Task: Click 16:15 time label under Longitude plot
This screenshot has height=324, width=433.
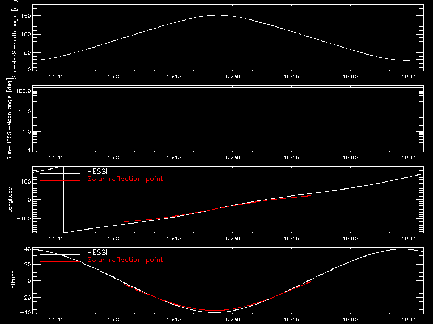Action: point(409,239)
